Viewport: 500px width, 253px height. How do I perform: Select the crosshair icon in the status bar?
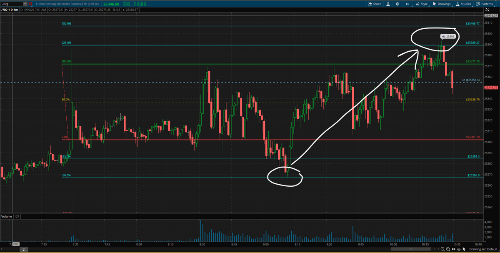click(459, 249)
